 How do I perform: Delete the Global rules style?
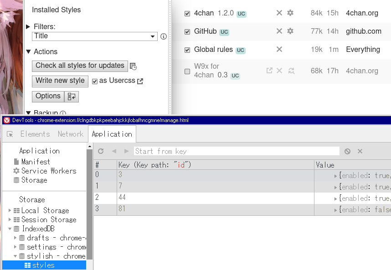[x=279, y=49]
